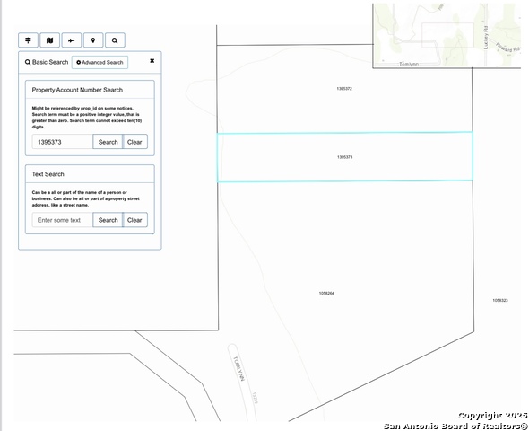Select parcel 1395372 on the map
Screen dimensions: 529x431
(344, 89)
